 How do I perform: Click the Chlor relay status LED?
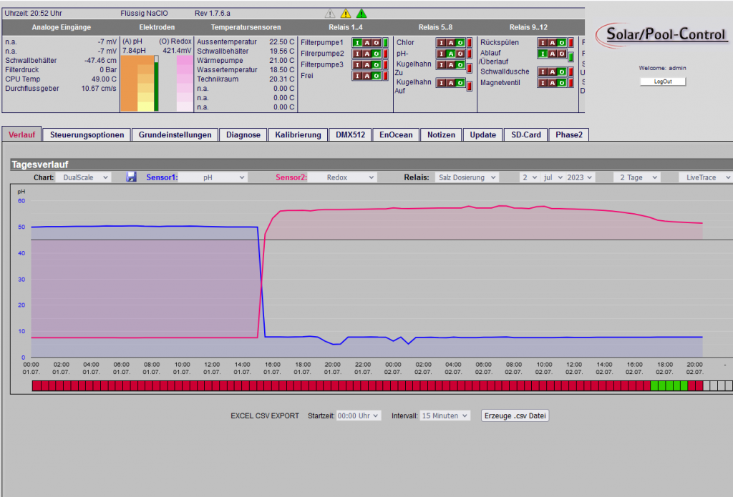470,42
